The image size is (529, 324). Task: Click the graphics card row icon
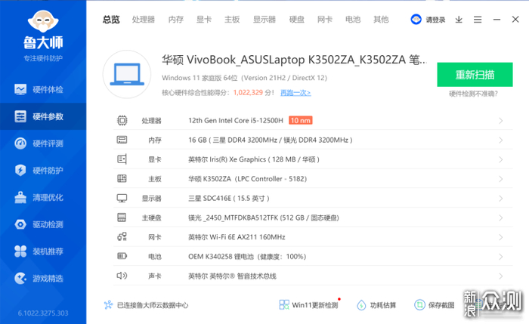click(122, 159)
